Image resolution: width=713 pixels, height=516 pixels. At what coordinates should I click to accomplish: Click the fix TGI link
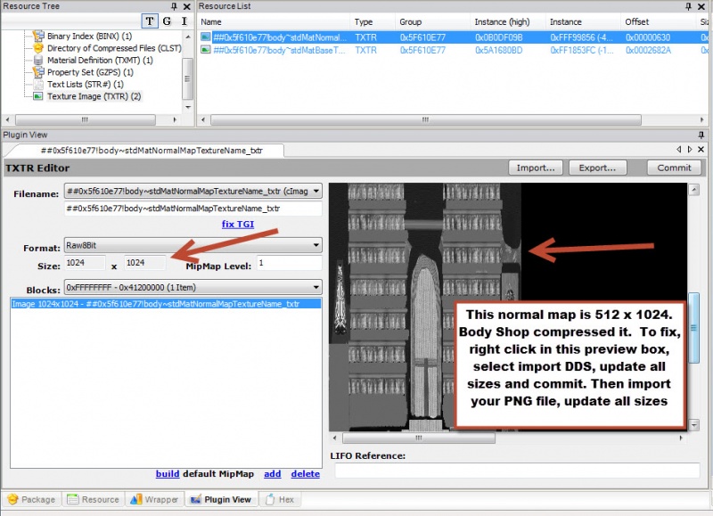(237, 224)
